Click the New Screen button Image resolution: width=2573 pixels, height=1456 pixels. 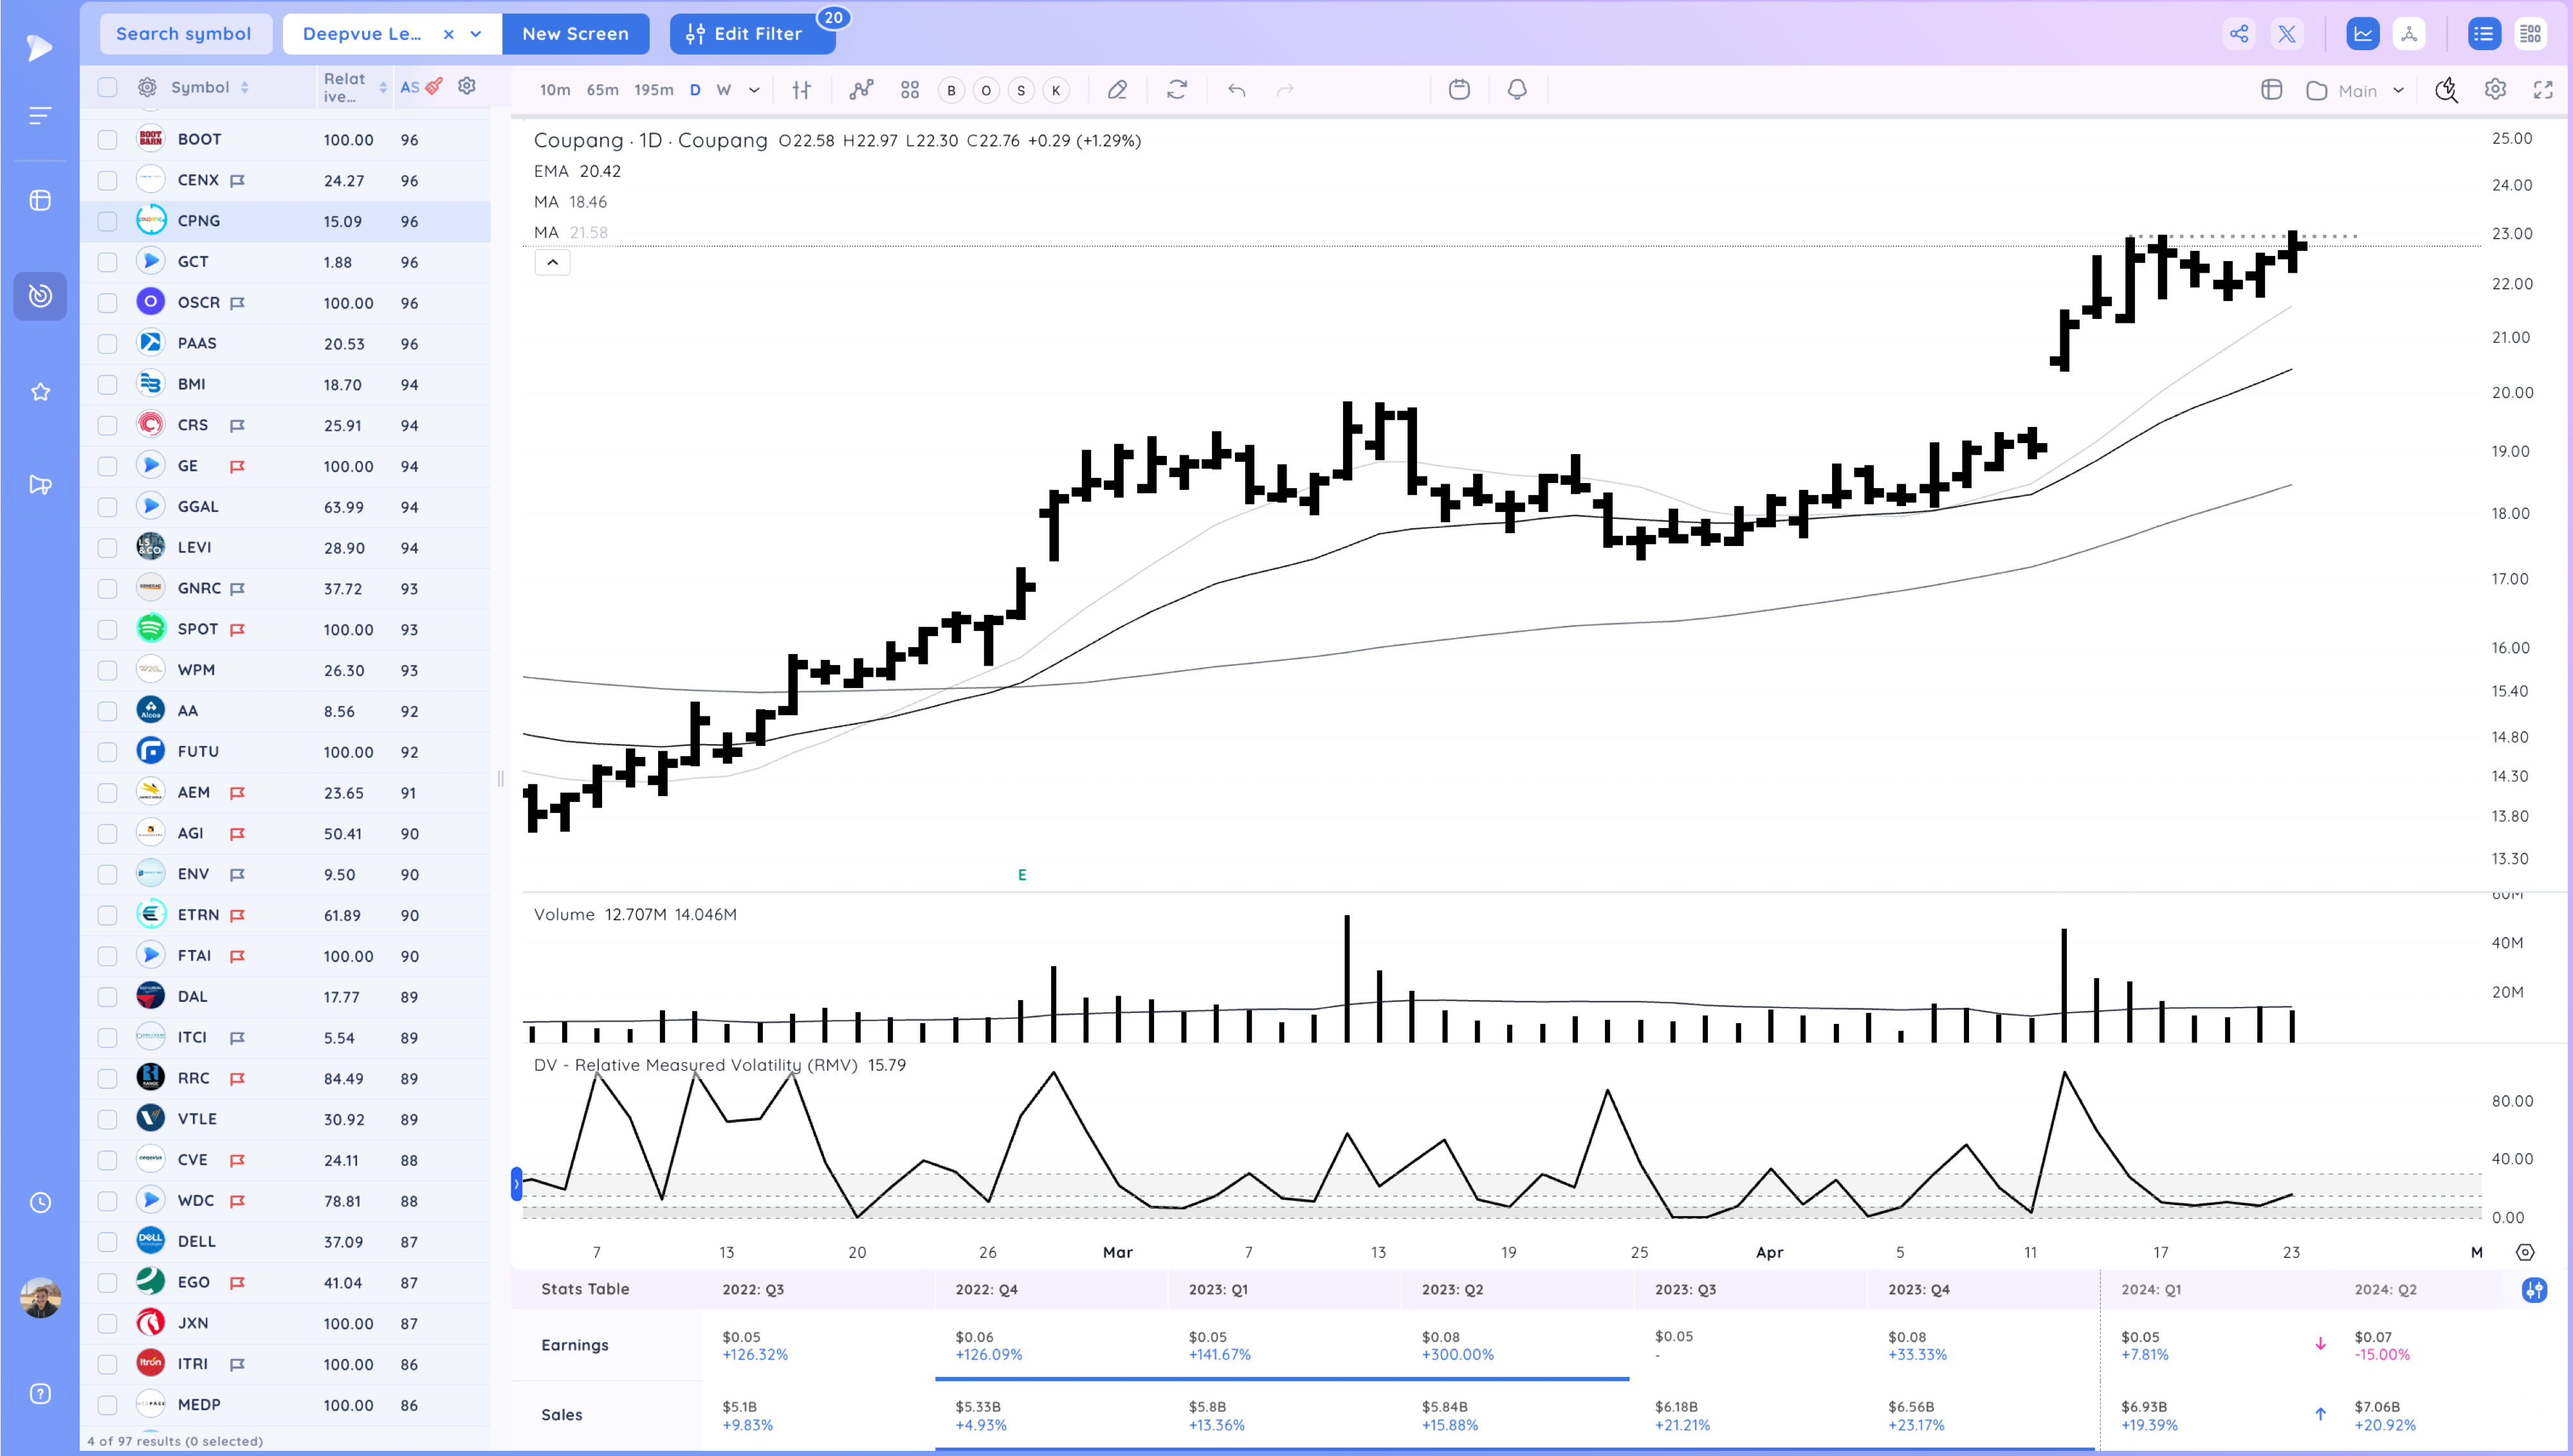pyautogui.click(x=575, y=34)
